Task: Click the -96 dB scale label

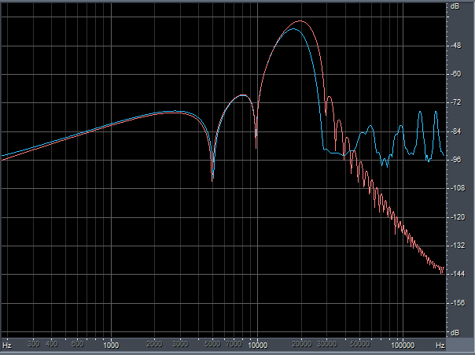Action: 455,160
